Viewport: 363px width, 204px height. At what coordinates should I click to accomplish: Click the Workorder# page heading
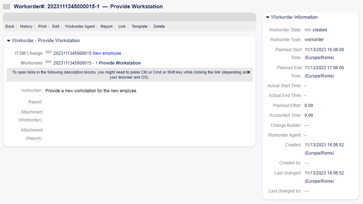coord(88,6)
